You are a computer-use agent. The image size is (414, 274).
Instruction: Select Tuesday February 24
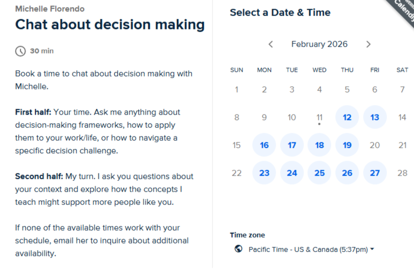pyautogui.click(x=292, y=173)
